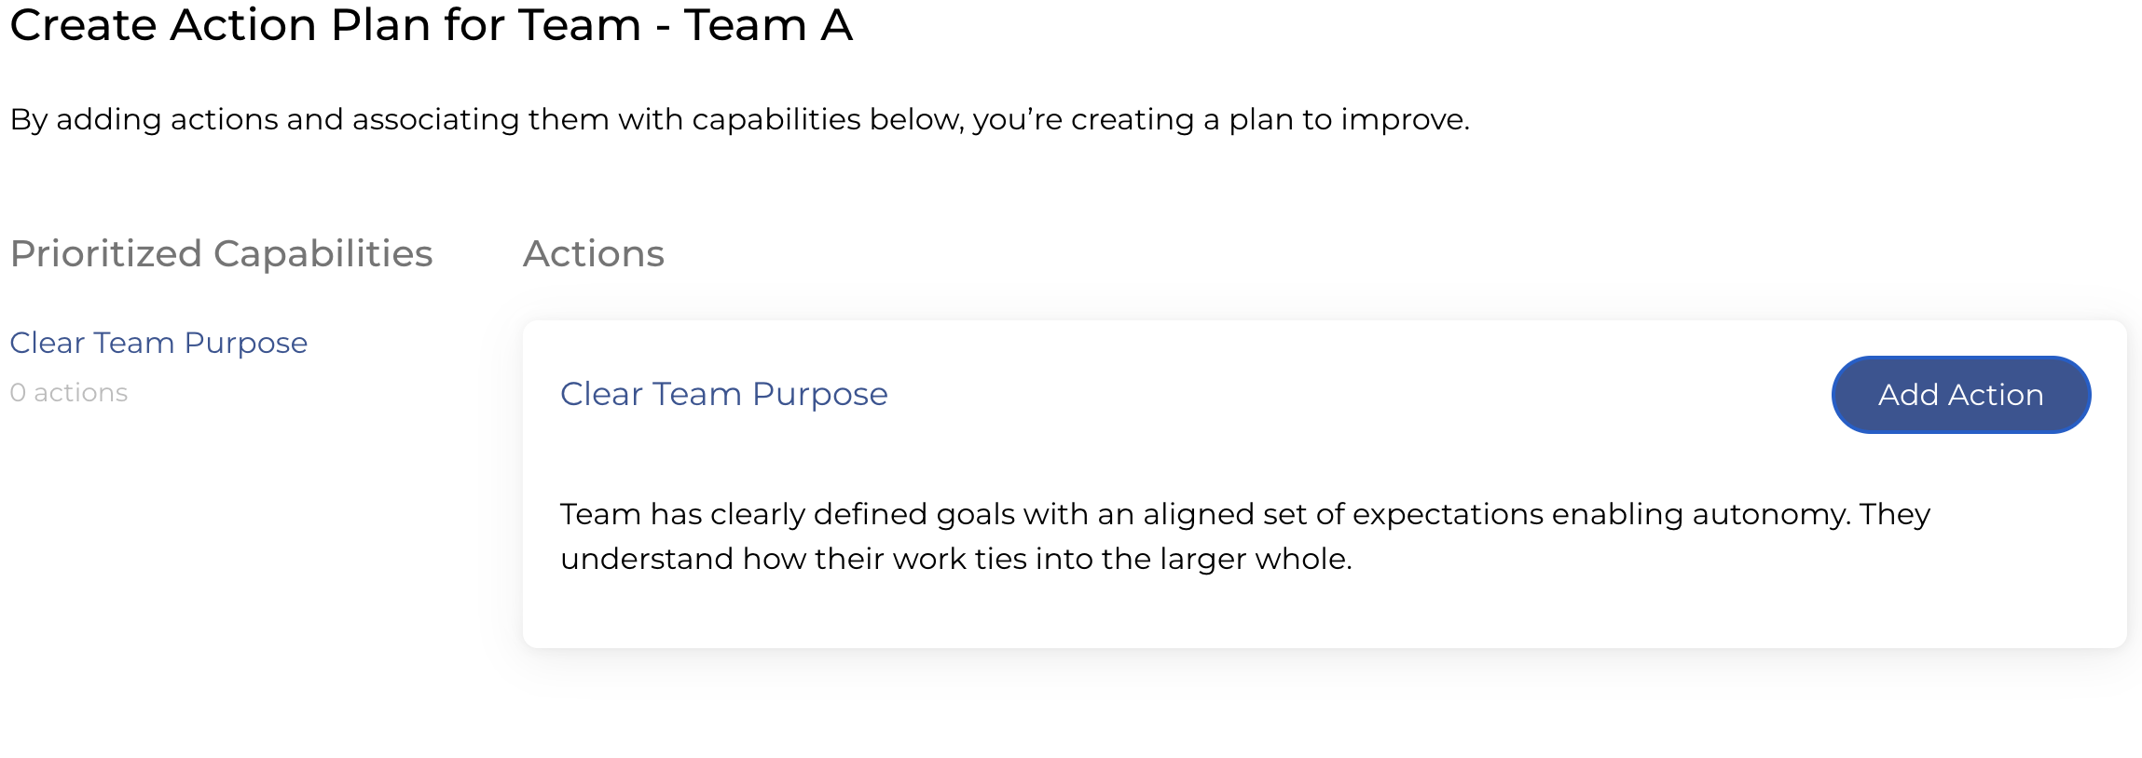2142x758 pixels.
Task: Select Clear Team Purpose in Prioritized Capabilities list
Action: click(158, 343)
